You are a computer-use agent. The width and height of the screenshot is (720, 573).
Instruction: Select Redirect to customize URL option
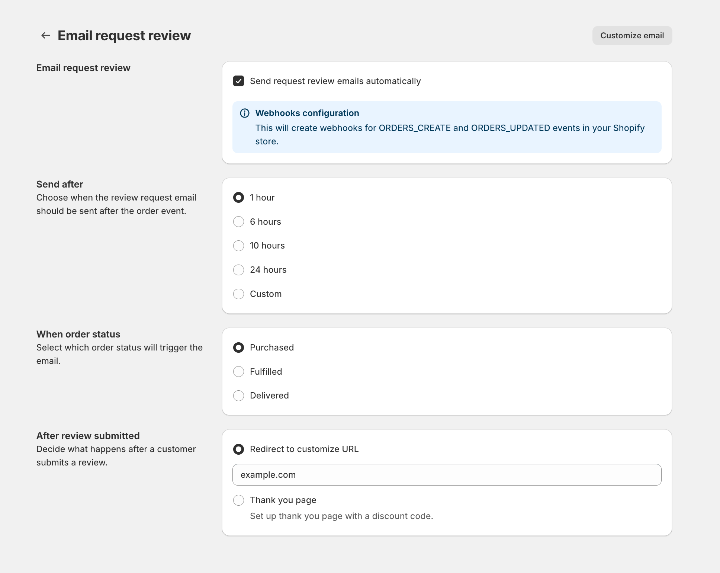(238, 449)
